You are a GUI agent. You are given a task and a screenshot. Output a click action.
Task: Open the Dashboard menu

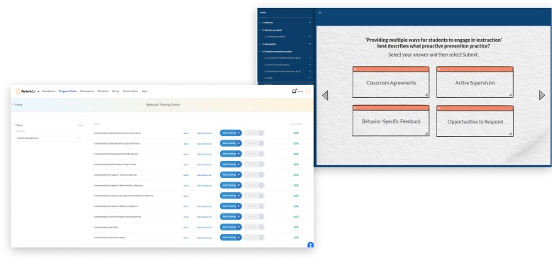click(x=48, y=91)
